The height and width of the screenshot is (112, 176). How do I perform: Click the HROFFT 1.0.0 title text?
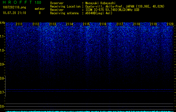[x=22, y=2]
